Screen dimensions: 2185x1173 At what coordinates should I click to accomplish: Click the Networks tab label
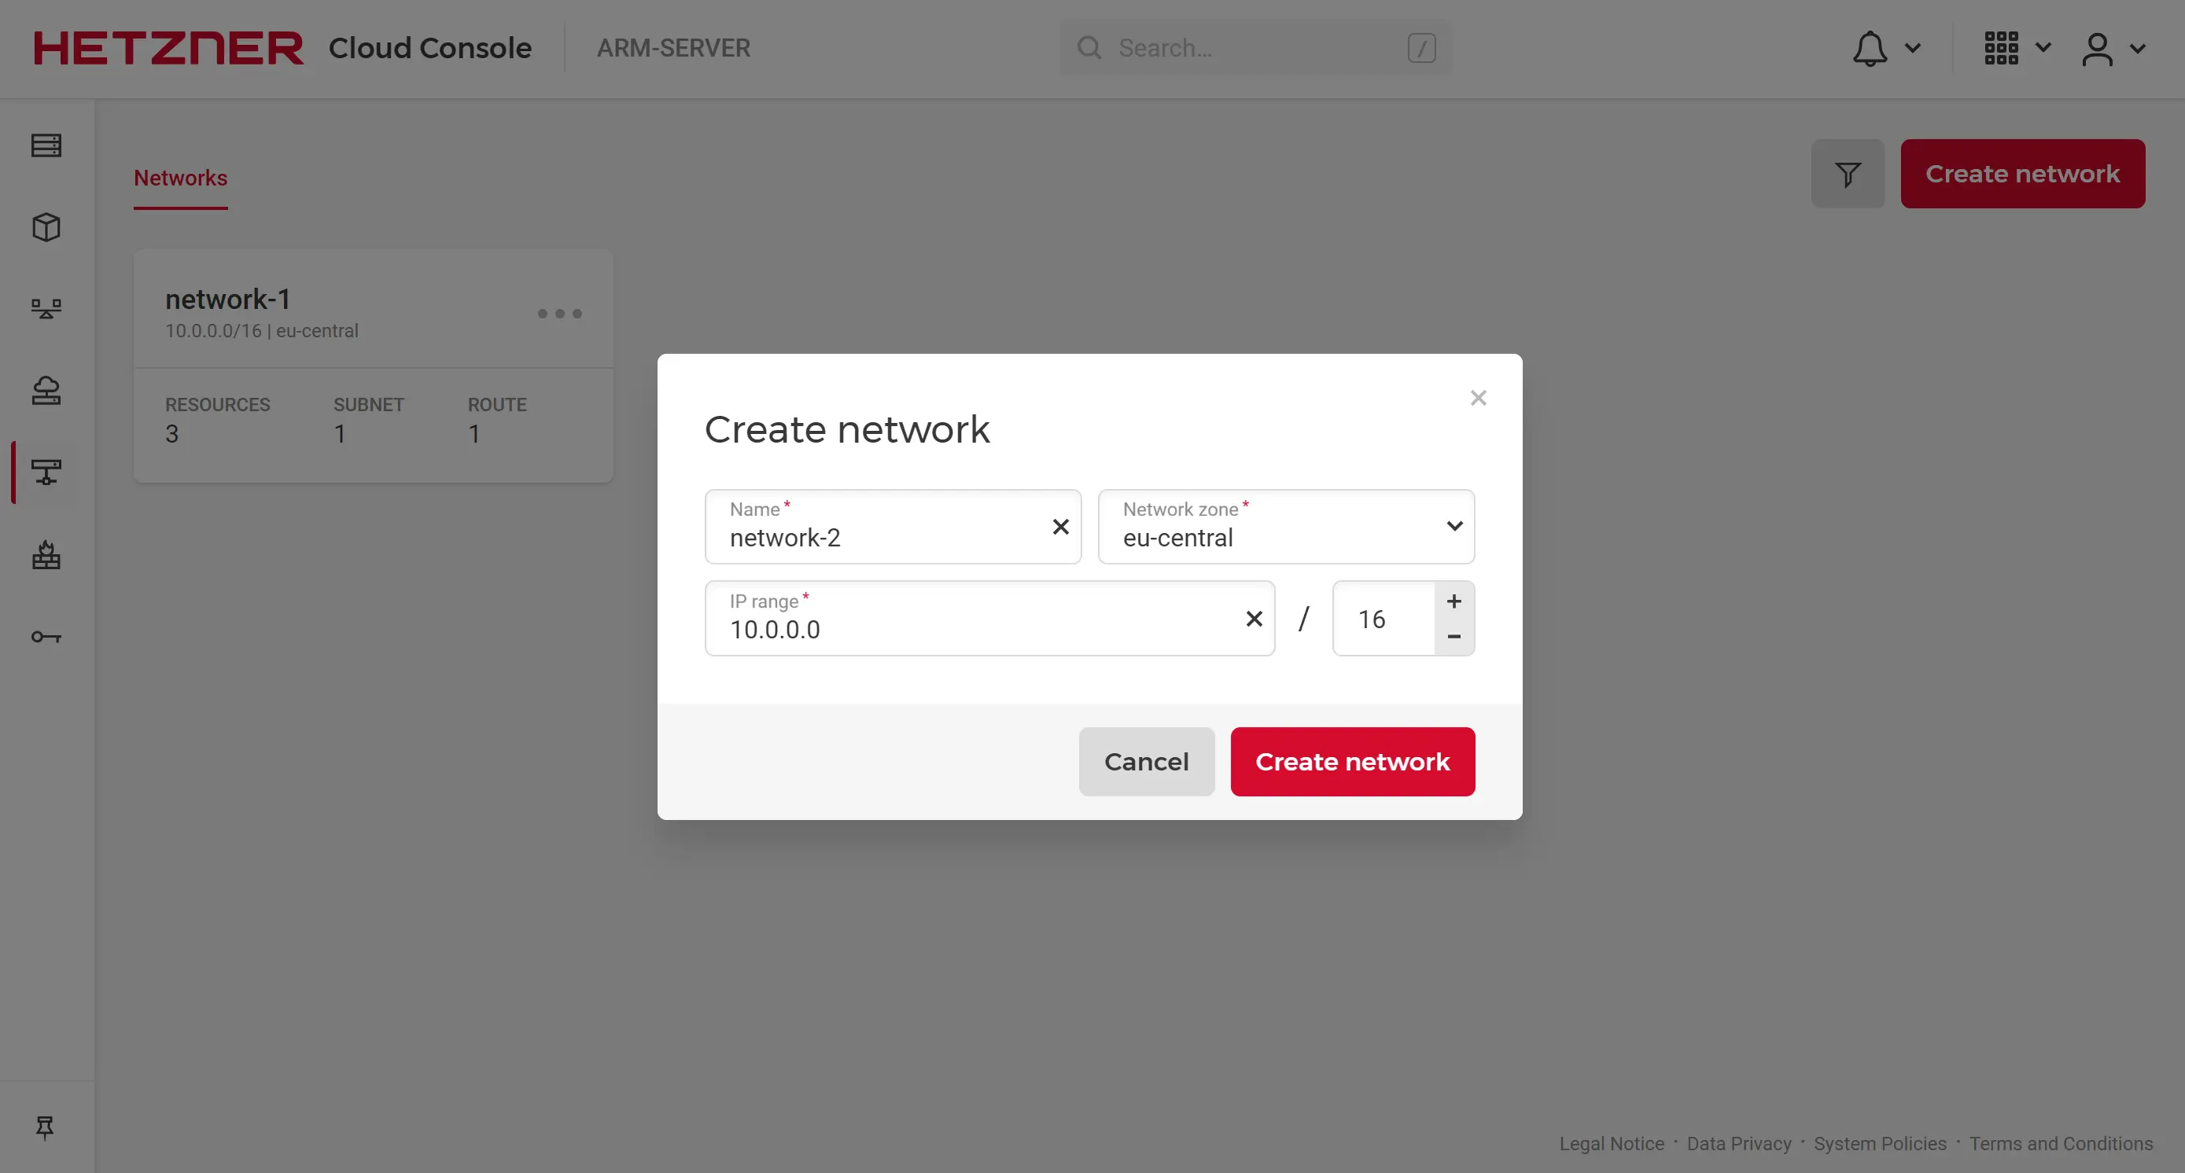(x=181, y=178)
